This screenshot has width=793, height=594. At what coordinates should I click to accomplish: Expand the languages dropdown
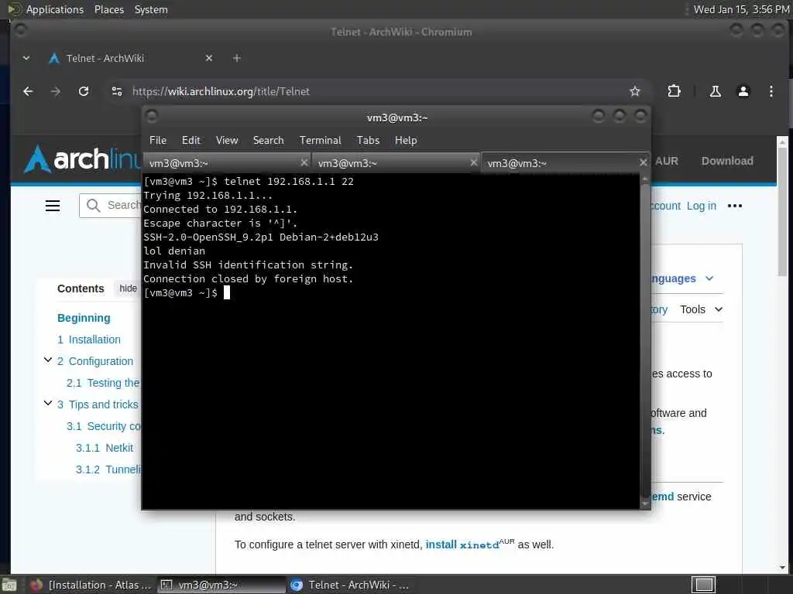(x=709, y=278)
